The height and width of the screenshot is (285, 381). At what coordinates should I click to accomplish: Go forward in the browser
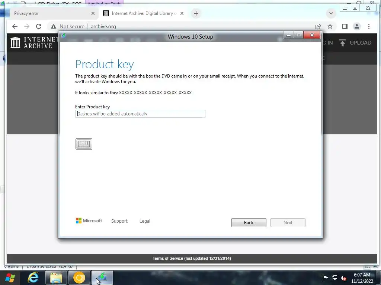[27, 26]
